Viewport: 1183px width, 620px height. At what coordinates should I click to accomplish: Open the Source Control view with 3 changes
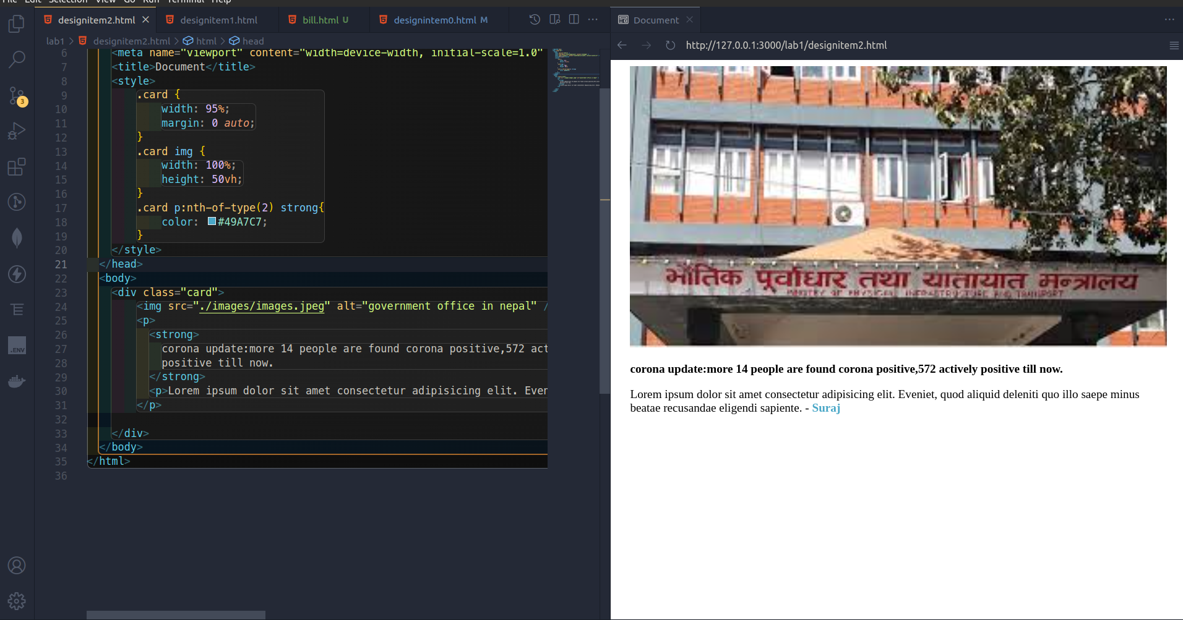coord(17,96)
